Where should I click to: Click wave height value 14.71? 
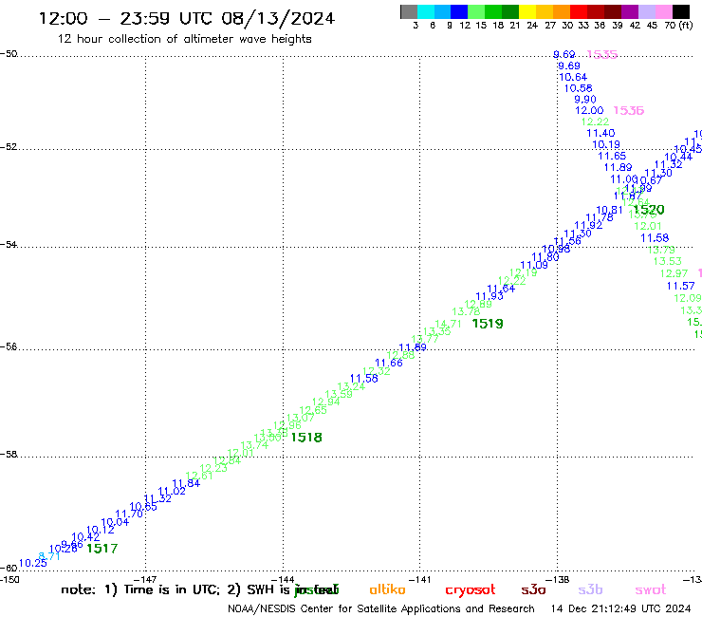click(x=448, y=324)
